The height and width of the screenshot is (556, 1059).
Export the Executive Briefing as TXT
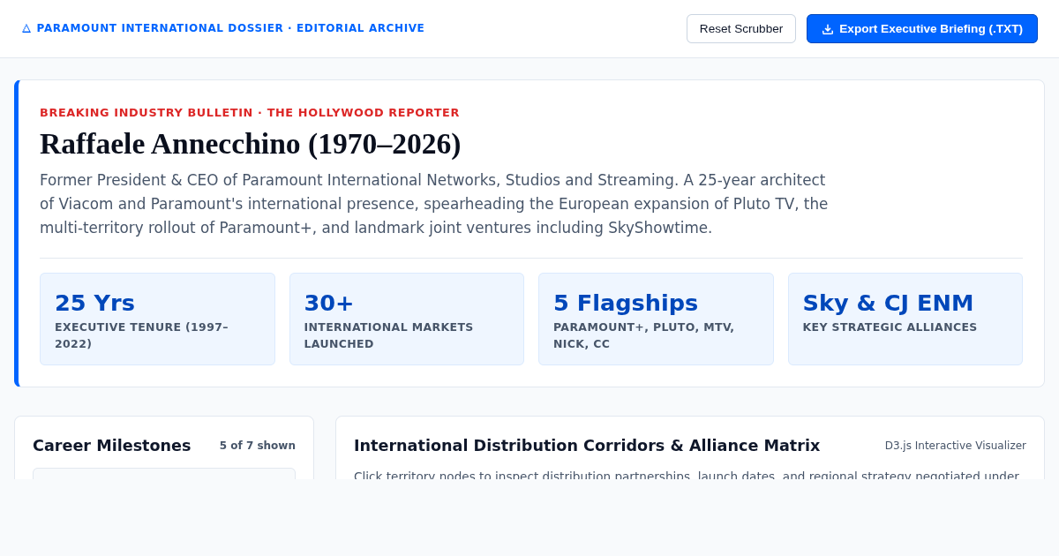(x=922, y=28)
